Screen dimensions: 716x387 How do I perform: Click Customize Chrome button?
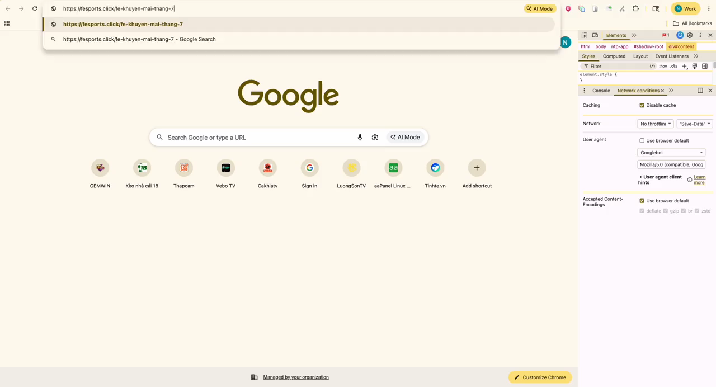point(540,377)
